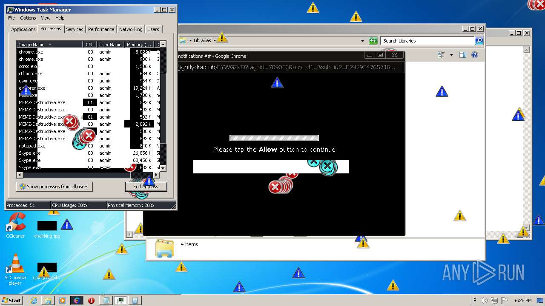Open Explorer help icon

(475, 55)
